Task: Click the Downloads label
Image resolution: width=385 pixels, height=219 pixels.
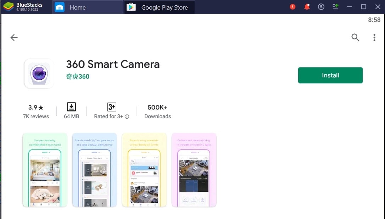Action: click(x=158, y=116)
